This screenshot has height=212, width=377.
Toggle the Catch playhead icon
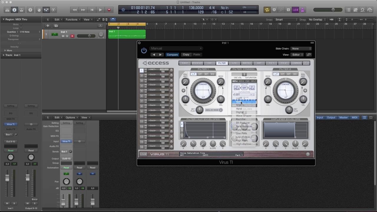coord(113,19)
